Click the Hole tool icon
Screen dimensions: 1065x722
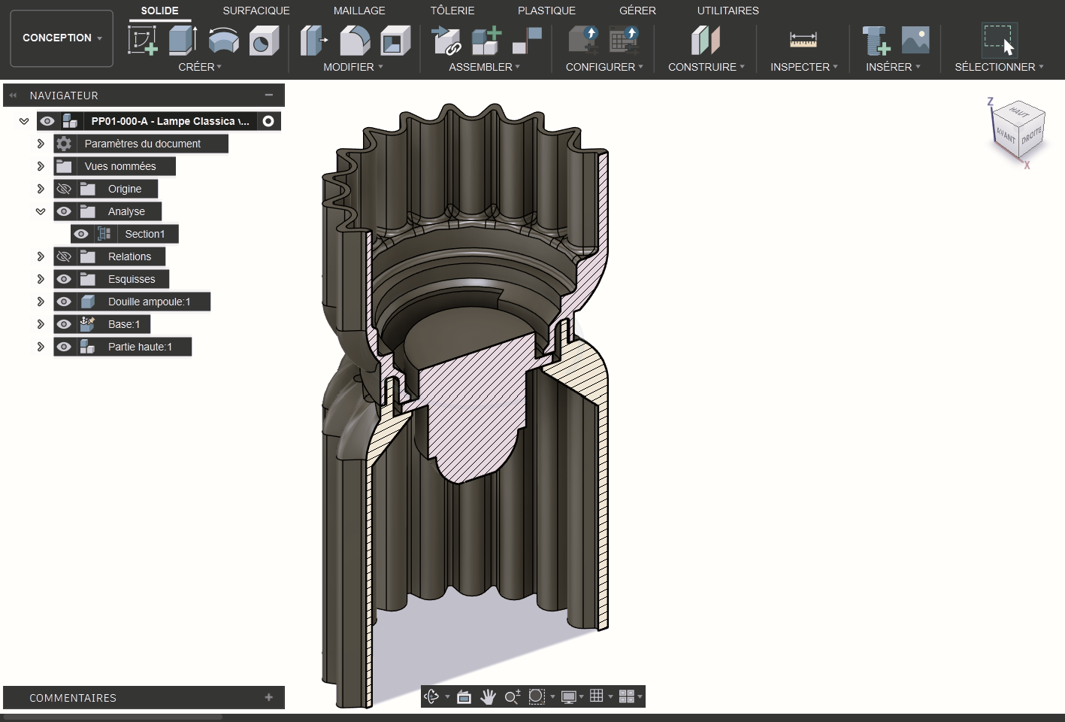263,41
